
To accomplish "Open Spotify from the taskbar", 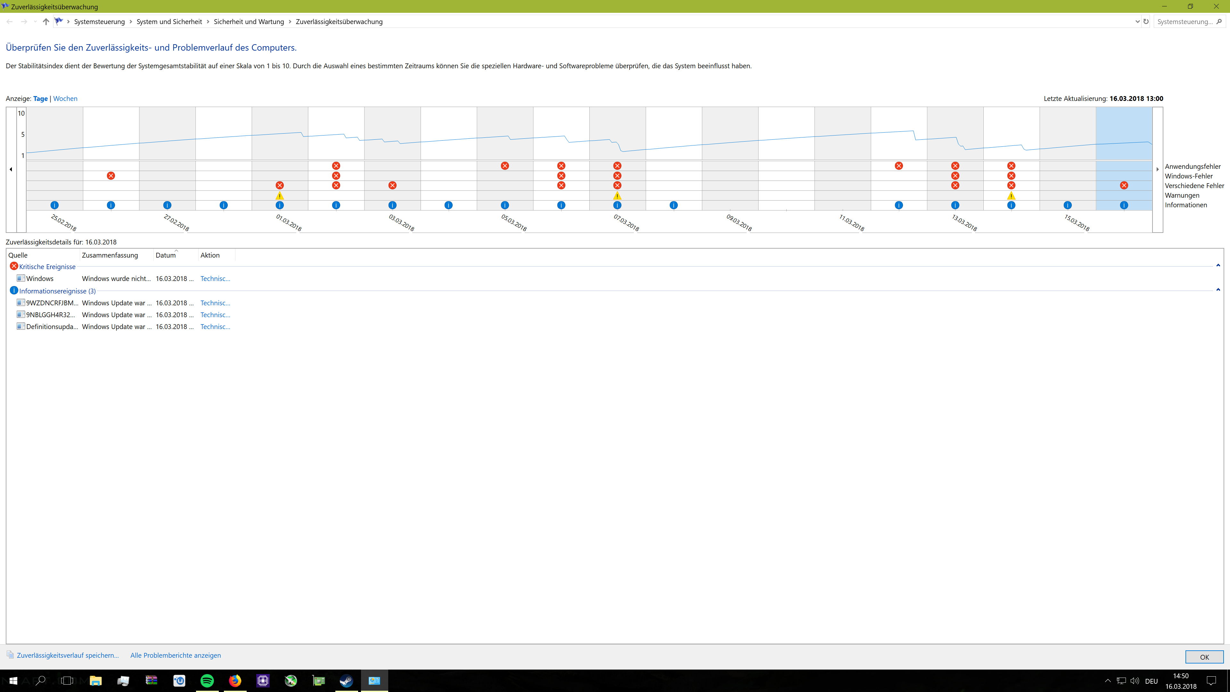I will point(207,680).
